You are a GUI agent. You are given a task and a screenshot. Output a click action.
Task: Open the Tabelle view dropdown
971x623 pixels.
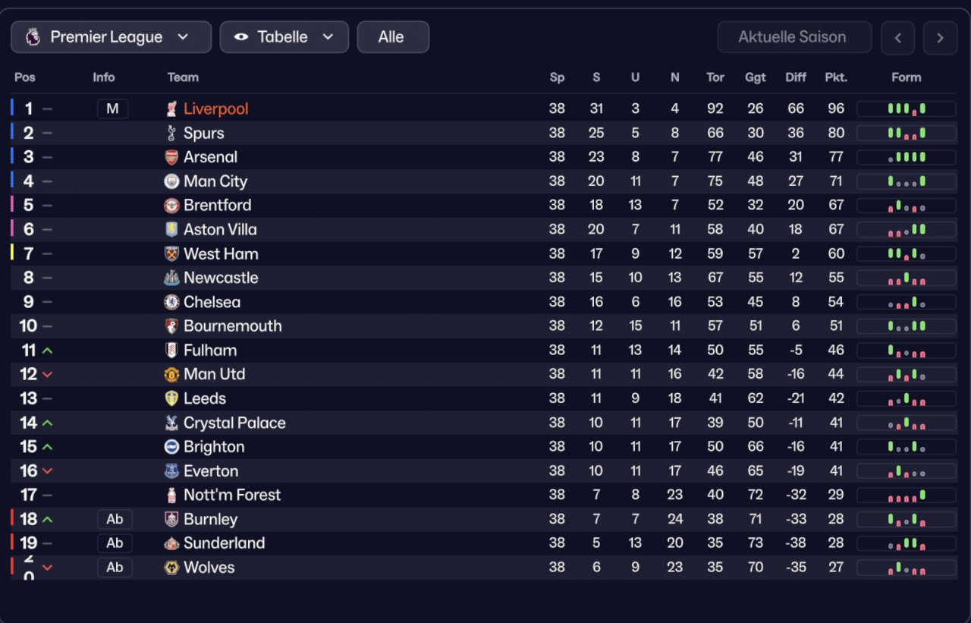(x=284, y=37)
